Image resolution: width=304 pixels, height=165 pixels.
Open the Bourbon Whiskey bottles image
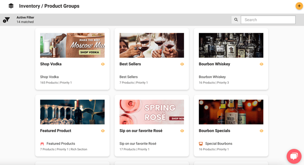point(231,45)
